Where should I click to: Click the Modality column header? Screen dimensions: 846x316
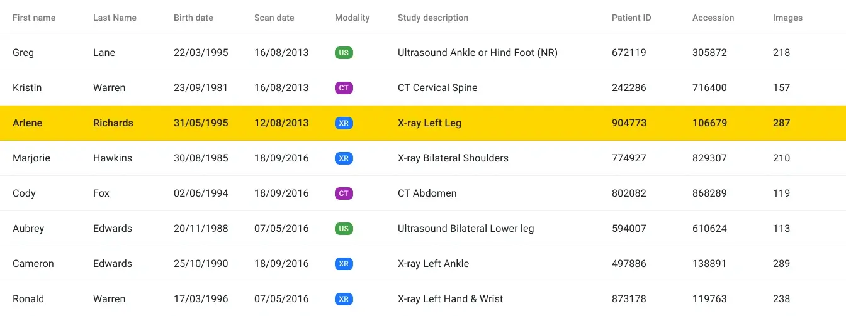click(x=352, y=18)
